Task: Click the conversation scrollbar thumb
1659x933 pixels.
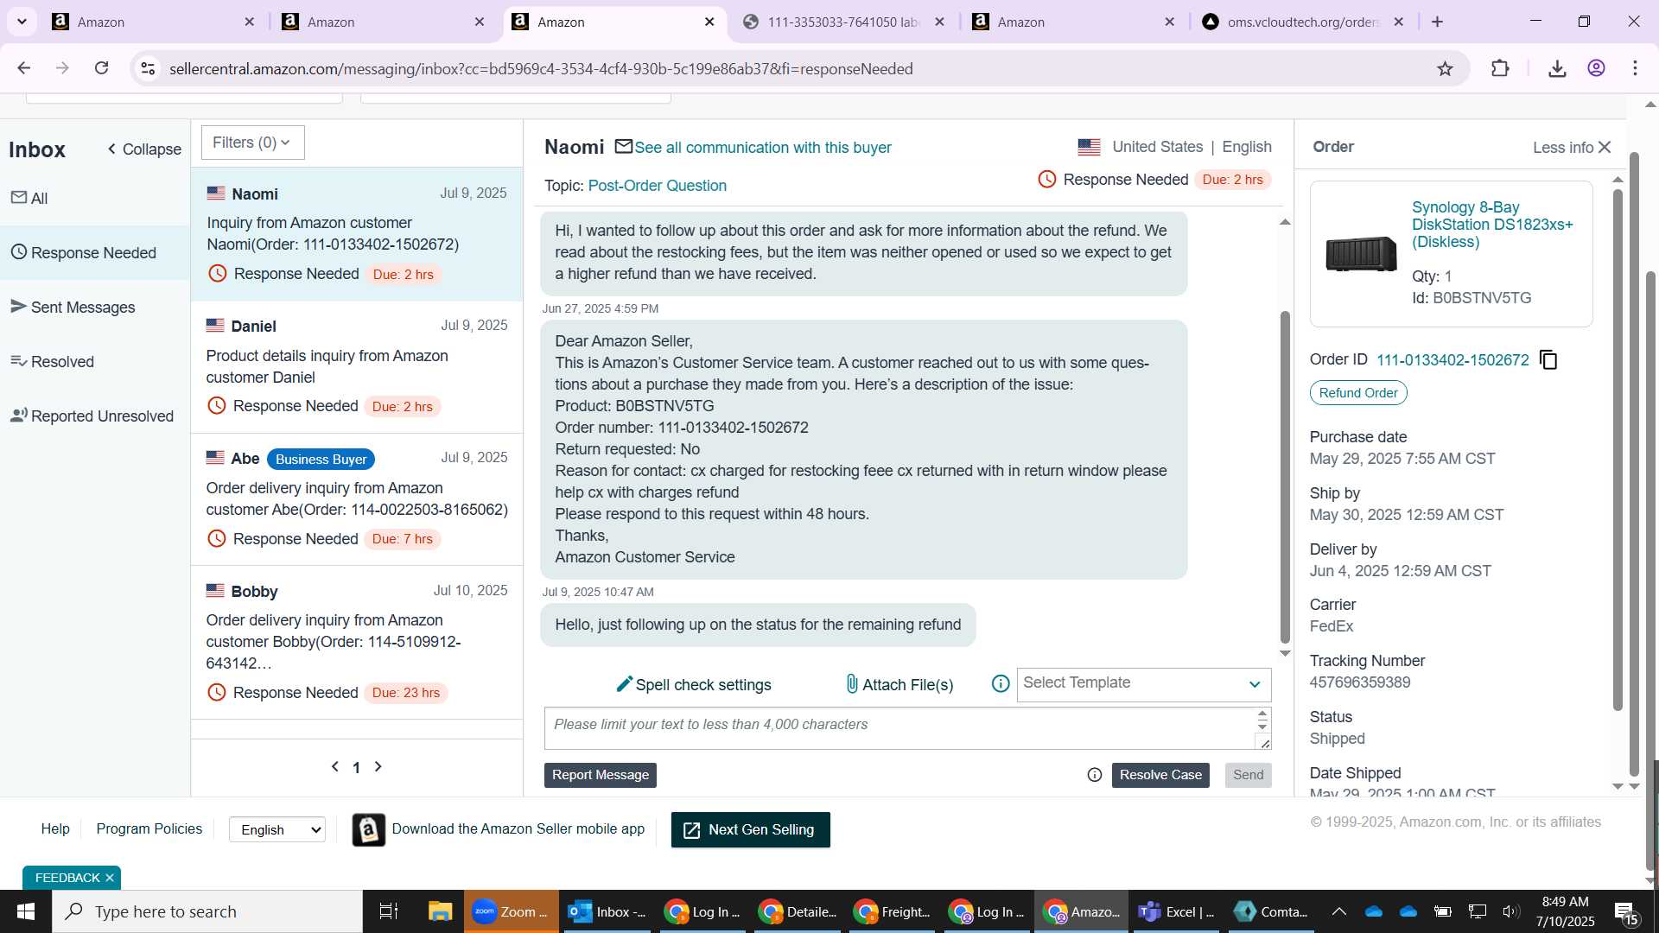Action: [1285, 476]
